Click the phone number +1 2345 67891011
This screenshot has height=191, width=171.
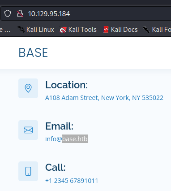(72, 181)
